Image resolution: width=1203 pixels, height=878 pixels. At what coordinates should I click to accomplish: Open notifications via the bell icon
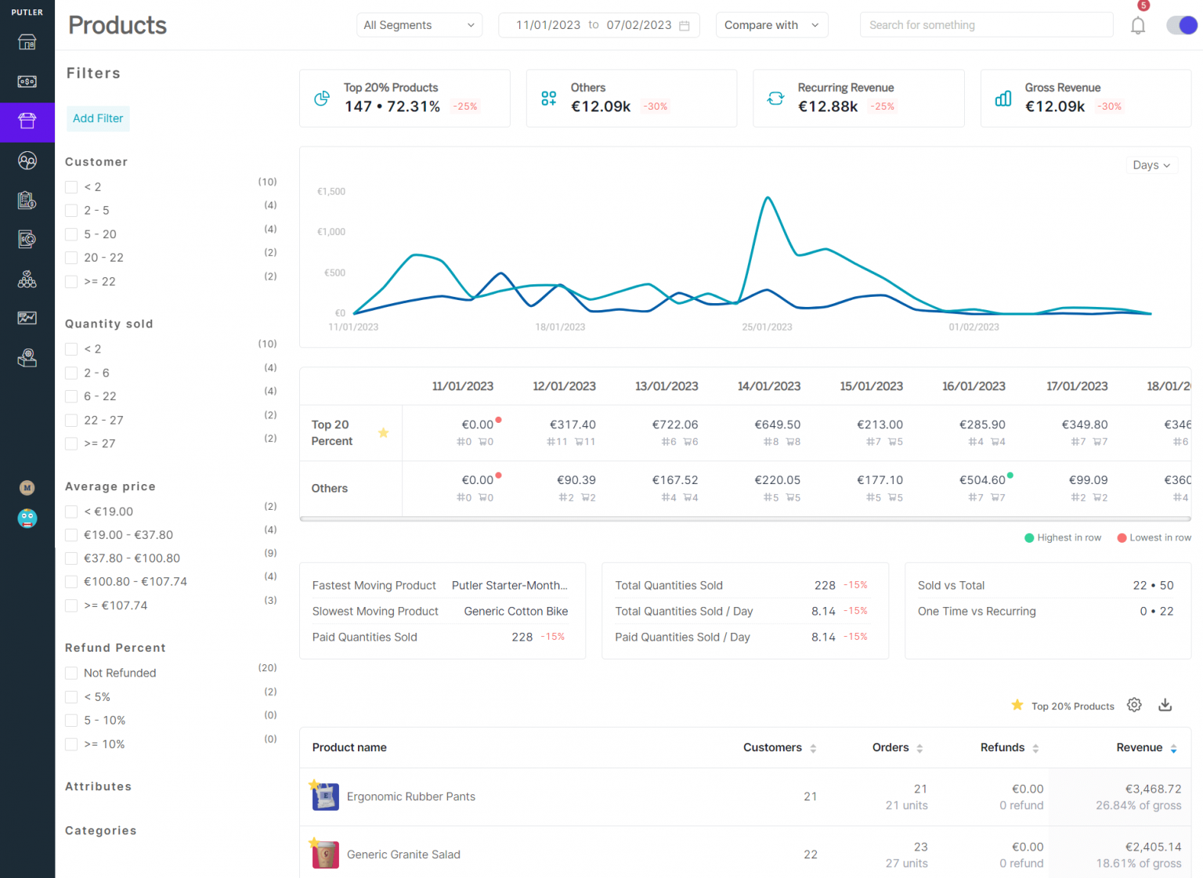(x=1138, y=25)
